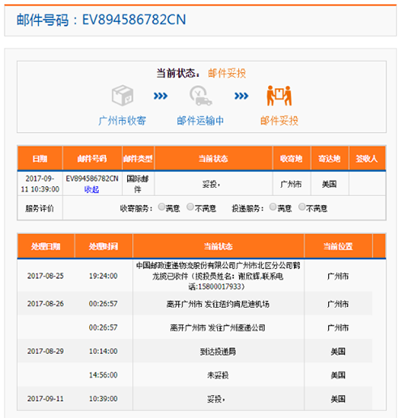Click the 签收人 column header
This screenshot has width=405, height=418.
coord(367,159)
